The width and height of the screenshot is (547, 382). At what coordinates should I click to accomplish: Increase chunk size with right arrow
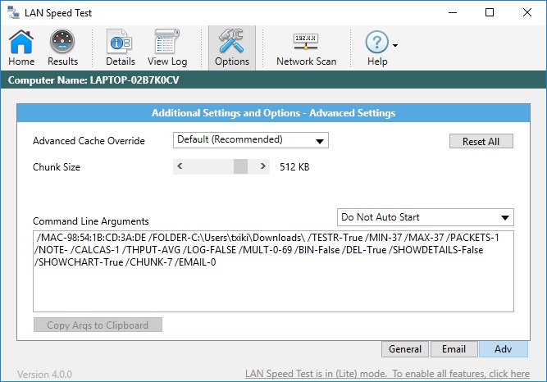coord(263,166)
